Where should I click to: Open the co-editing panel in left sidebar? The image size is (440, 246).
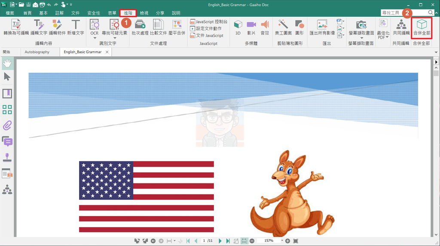(x=7, y=190)
